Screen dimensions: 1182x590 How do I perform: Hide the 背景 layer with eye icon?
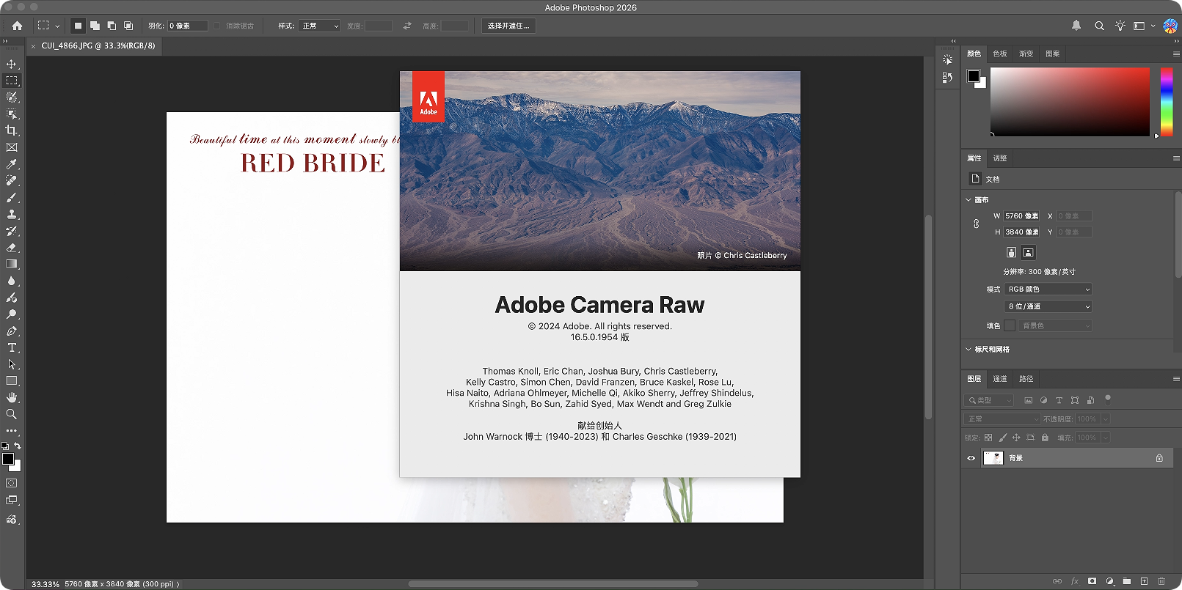pyautogui.click(x=971, y=458)
